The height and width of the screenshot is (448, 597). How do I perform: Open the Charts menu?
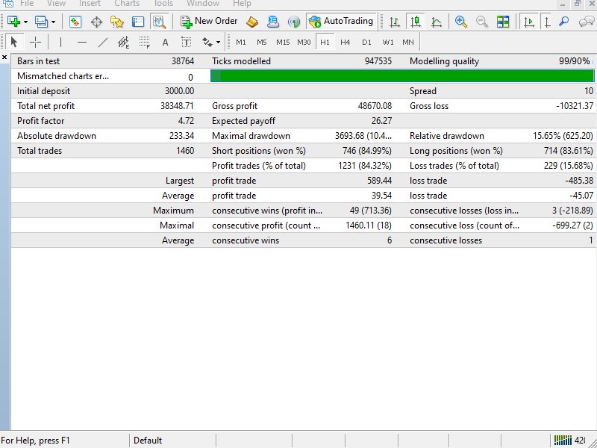coord(127,4)
